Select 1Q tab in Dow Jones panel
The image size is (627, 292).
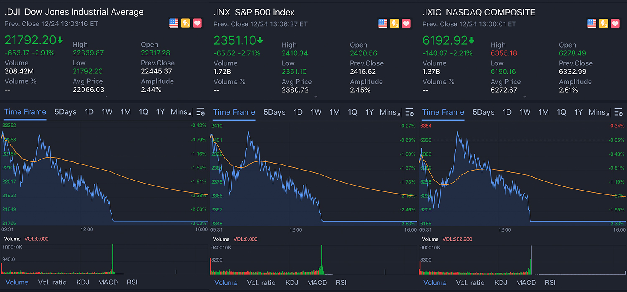point(143,112)
